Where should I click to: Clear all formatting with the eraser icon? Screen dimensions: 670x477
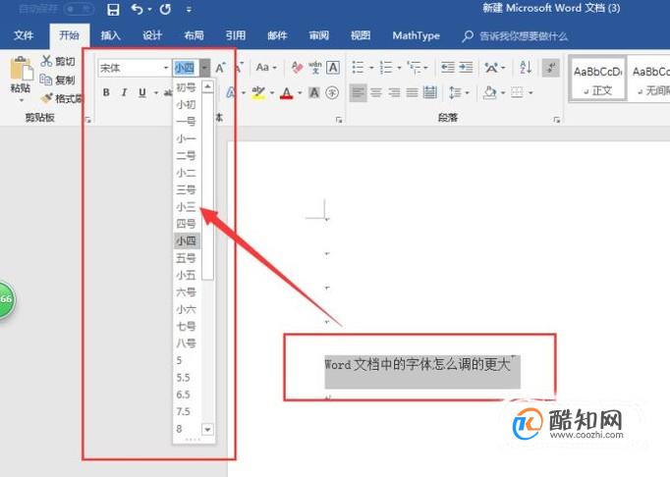(297, 67)
